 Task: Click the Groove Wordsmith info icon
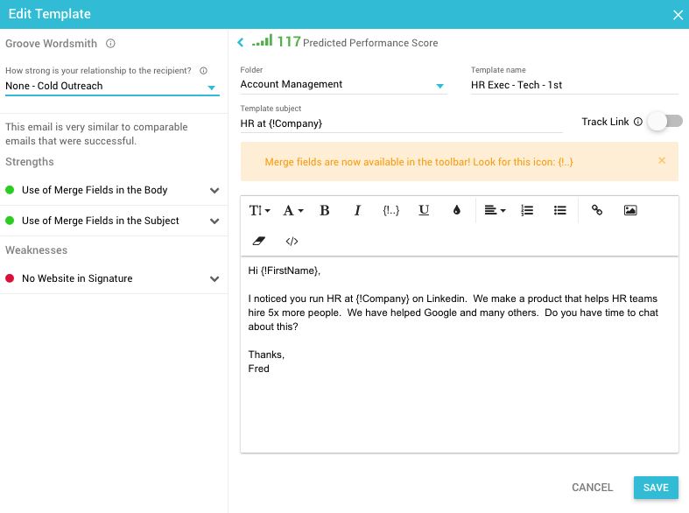point(110,43)
